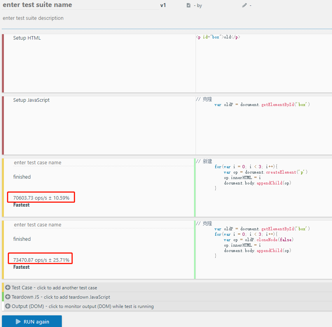Click the 'Setup JavaScript' label

[31, 100]
